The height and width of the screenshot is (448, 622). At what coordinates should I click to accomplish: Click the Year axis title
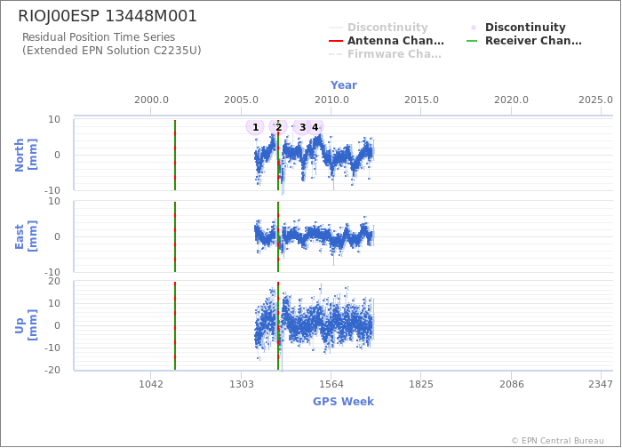point(344,85)
